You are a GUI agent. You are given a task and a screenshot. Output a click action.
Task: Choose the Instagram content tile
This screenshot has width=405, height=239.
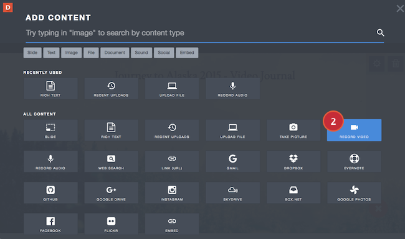click(x=172, y=192)
